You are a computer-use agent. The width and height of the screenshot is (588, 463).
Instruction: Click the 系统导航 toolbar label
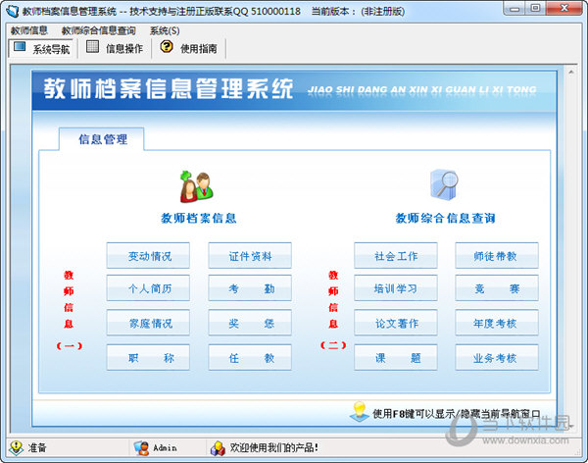[x=51, y=49]
